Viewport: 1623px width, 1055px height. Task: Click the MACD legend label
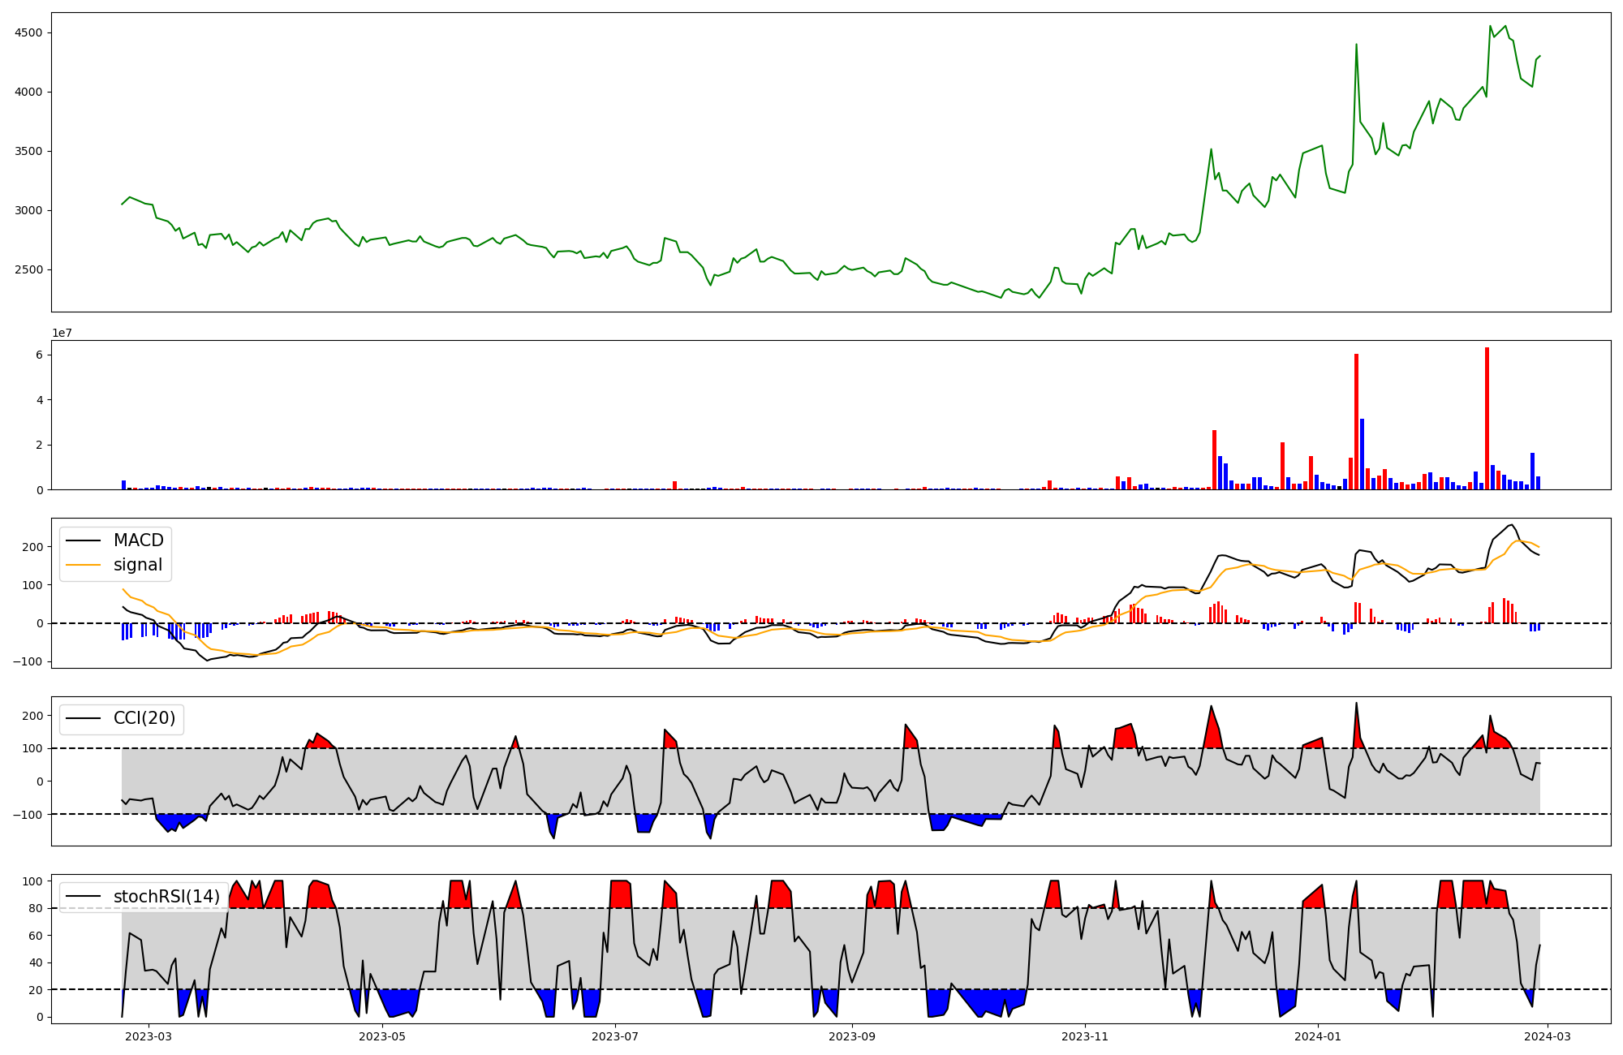138,540
